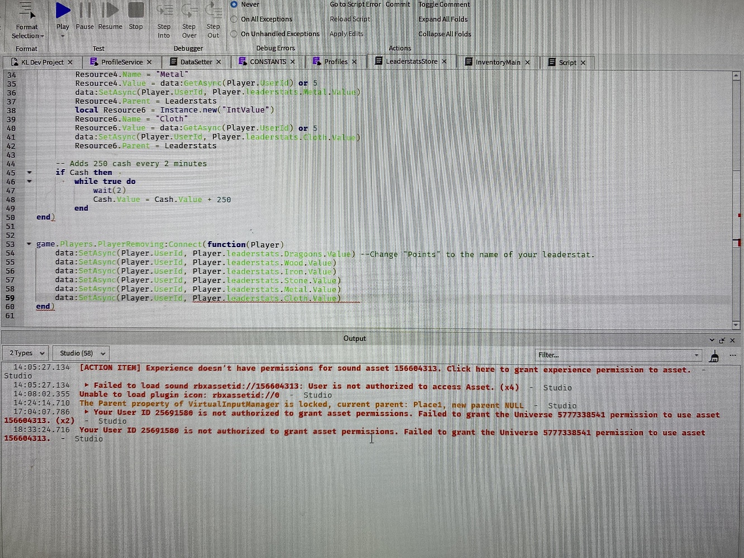Switch to the InventoryMain tab
This screenshot has width=744, height=558.
[498, 62]
